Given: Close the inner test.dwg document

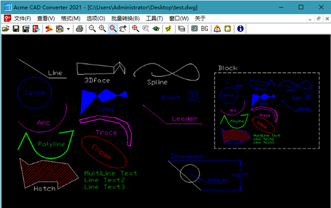Looking at the screenshot, I should [327, 19].
